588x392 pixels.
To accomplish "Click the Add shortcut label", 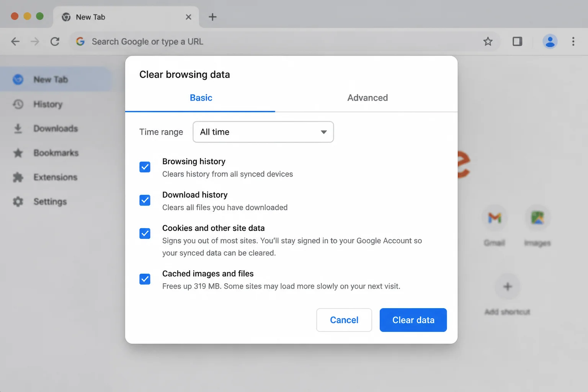I will pyautogui.click(x=507, y=312).
